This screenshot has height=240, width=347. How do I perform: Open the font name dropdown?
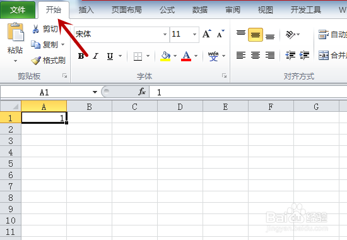165,34
